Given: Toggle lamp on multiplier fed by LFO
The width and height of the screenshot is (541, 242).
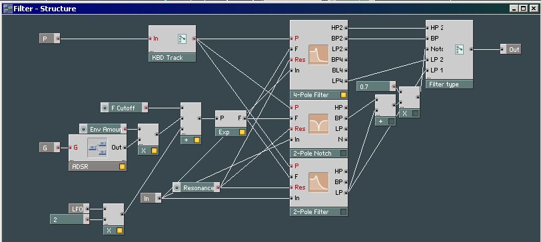Looking at the screenshot, I should pos(119,230).
